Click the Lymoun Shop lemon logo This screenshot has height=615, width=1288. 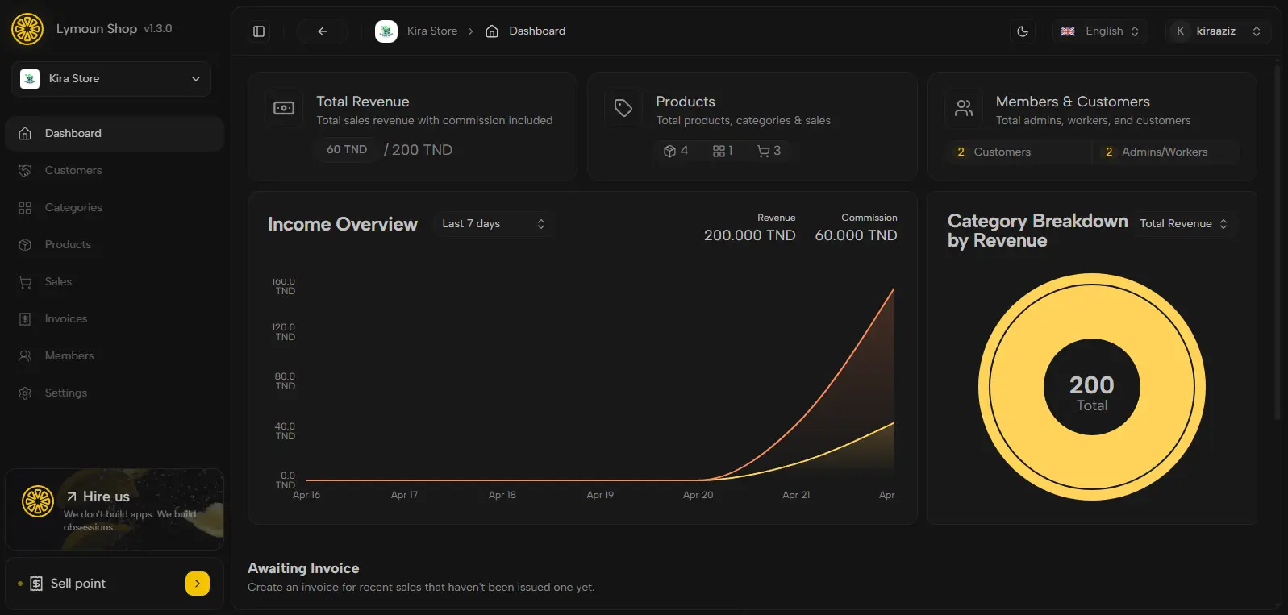(x=27, y=29)
